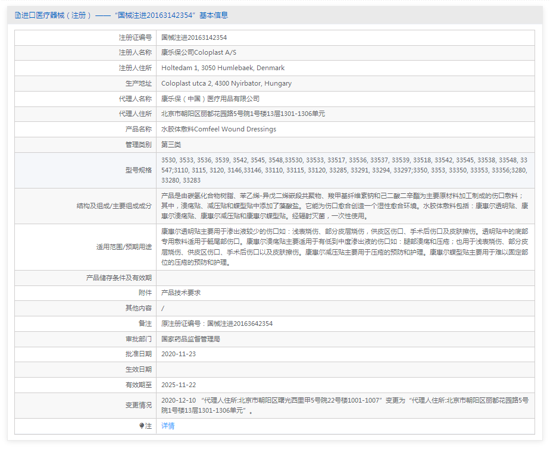Click the 其他内容 label
This screenshot has height=449, width=550.
coord(139,308)
